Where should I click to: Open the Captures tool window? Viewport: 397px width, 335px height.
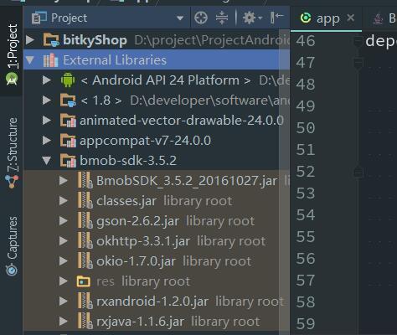[x=12, y=246]
